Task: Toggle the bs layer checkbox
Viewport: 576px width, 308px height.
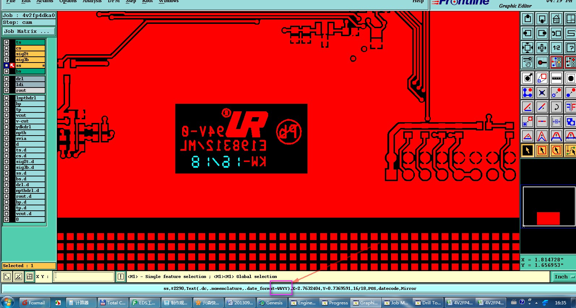Action: coord(7,71)
